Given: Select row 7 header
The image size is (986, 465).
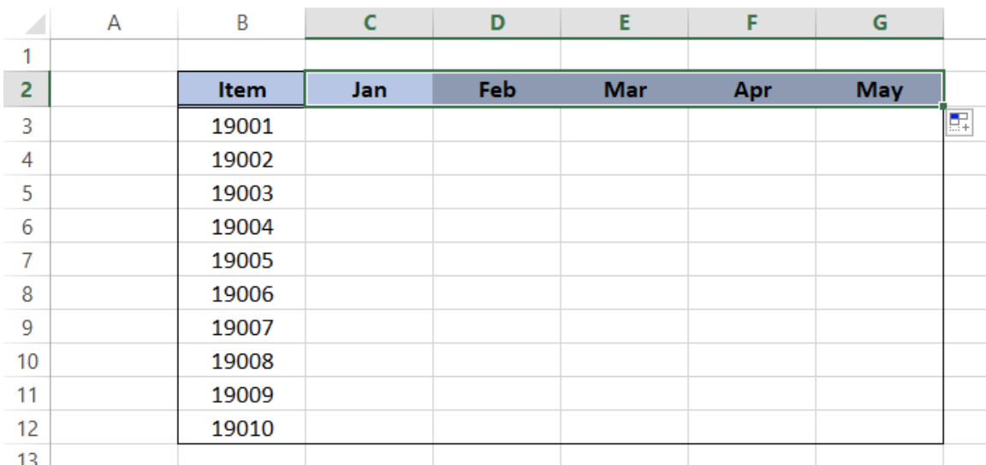Looking at the screenshot, I should point(25,260).
